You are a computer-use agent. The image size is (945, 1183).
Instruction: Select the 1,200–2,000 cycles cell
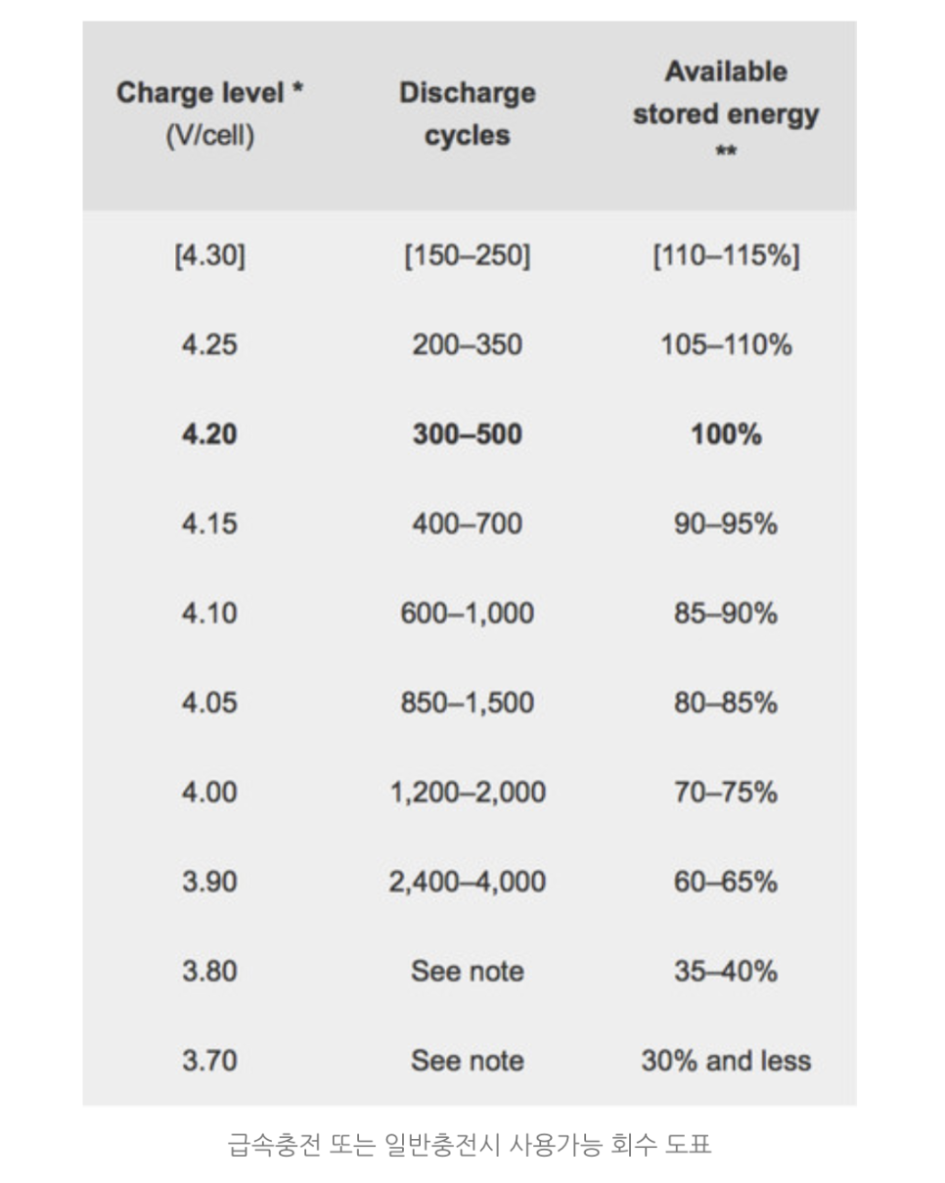coord(468,793)
